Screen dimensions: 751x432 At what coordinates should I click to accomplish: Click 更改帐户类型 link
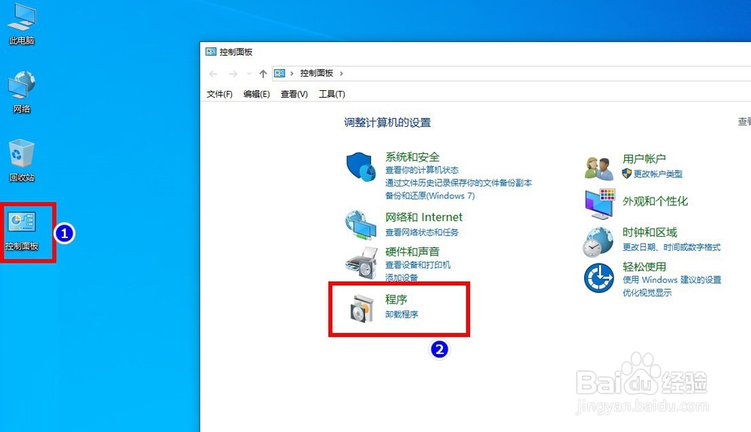(x=658, y=174)
